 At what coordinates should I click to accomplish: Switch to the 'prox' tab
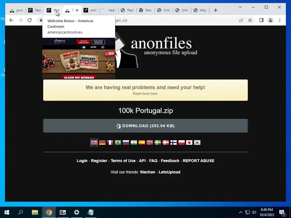point(16,10)
